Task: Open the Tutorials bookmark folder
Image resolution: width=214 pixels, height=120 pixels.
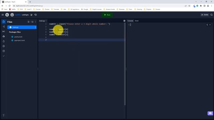Action: tap(55, 9)
